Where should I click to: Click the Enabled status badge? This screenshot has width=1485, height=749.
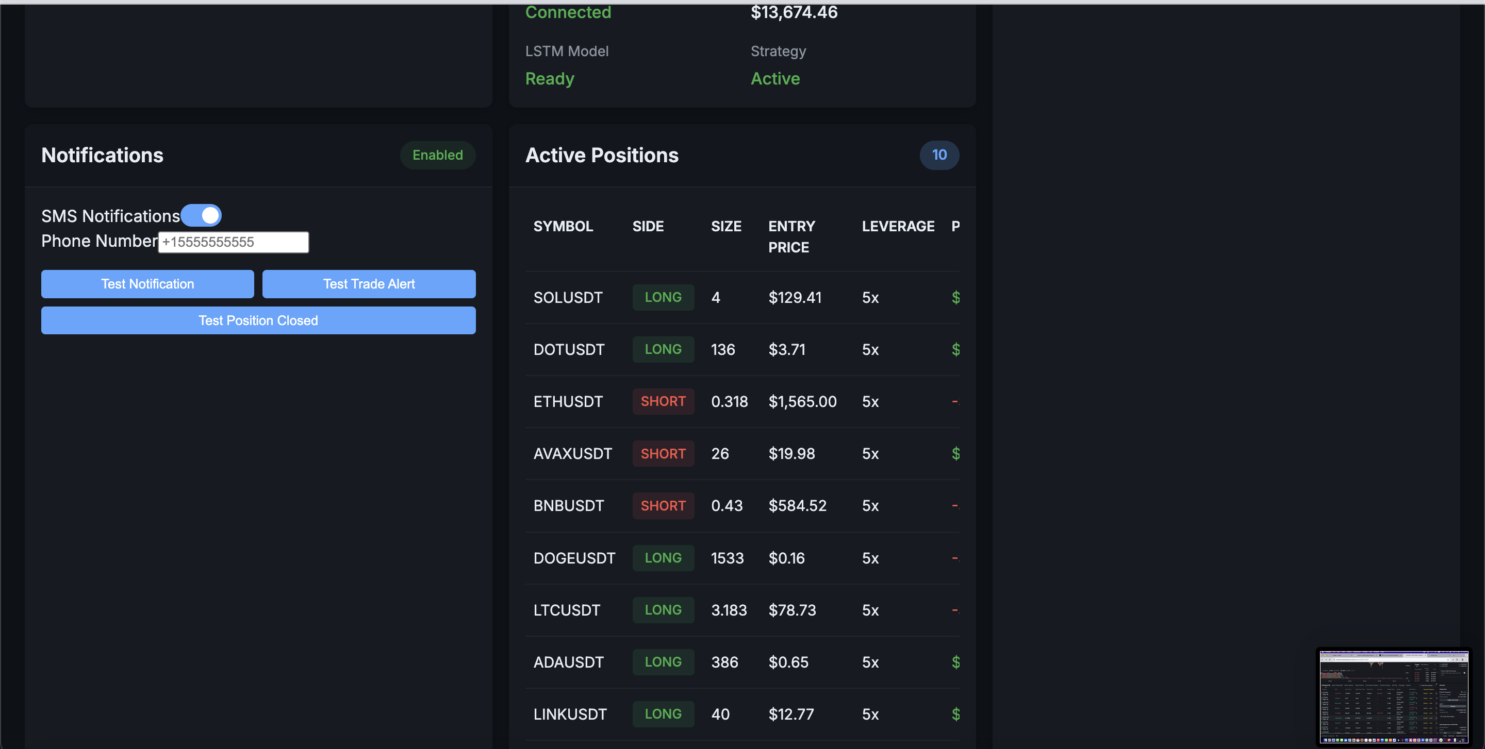[x=437, y=155]
